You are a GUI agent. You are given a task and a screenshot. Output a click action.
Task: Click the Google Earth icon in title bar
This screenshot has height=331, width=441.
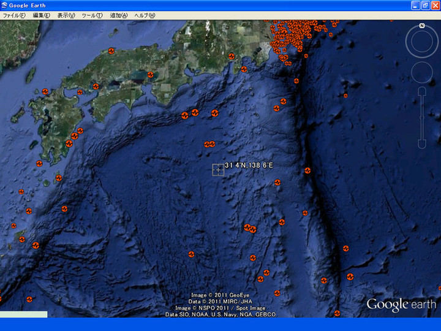click(x=6, y=5)
